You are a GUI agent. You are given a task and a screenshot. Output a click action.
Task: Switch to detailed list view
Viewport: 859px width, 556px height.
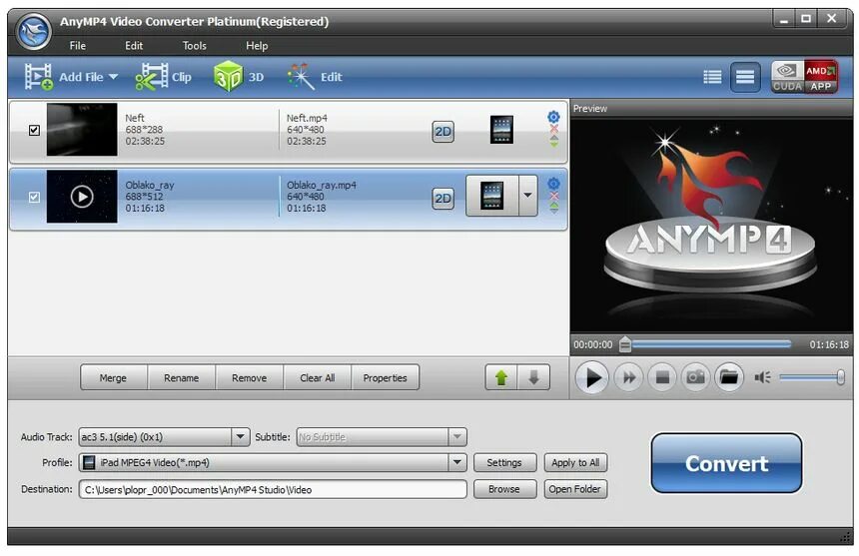[x=712, y=77]
